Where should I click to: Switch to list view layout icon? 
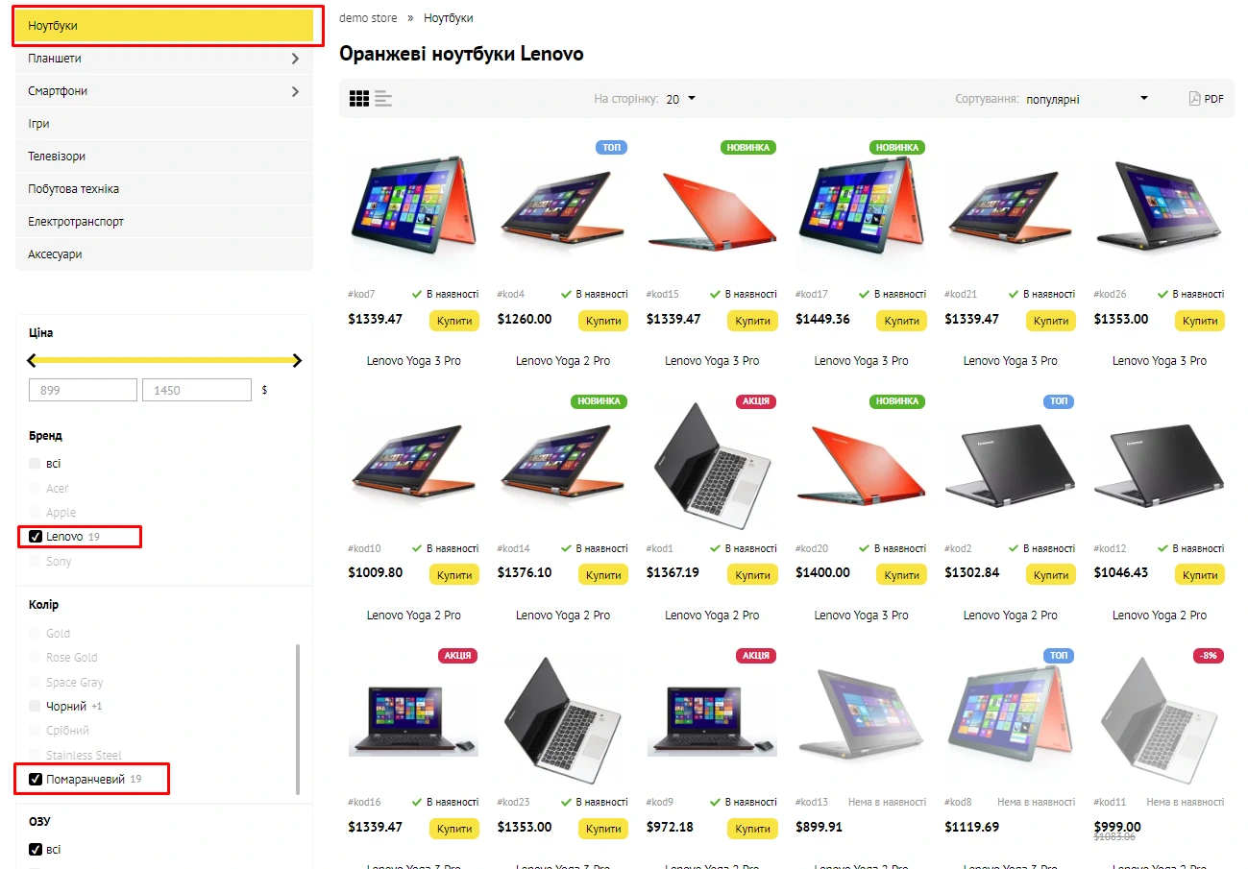pyautogui.click(x=383, y=99)
